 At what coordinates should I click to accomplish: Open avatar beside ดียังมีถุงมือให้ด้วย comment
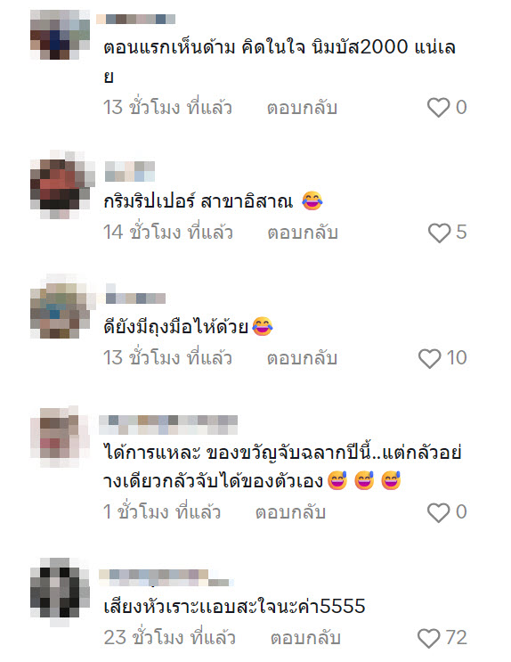pos(61,307)
